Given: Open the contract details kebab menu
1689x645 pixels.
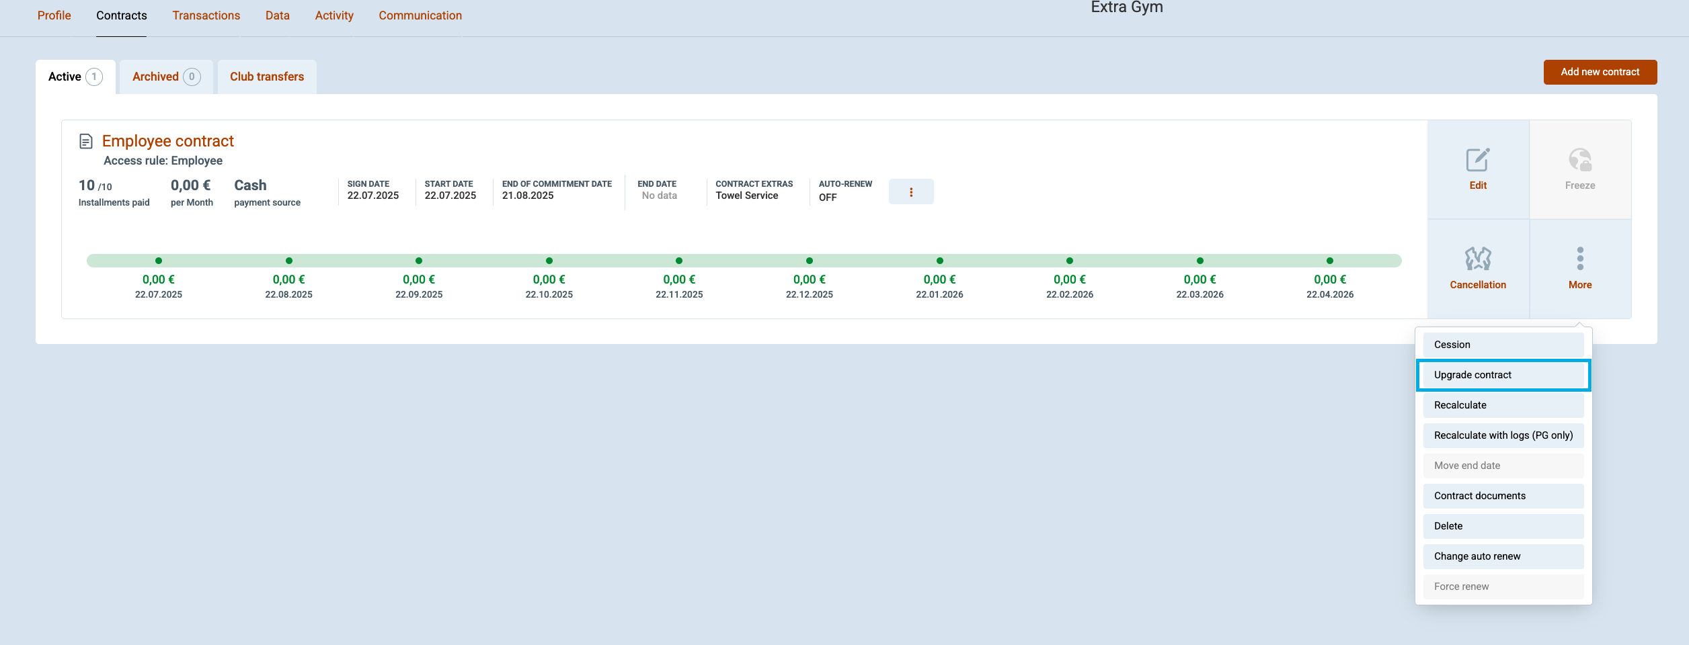Looking at the screenshot, I should tap(910, 192).
